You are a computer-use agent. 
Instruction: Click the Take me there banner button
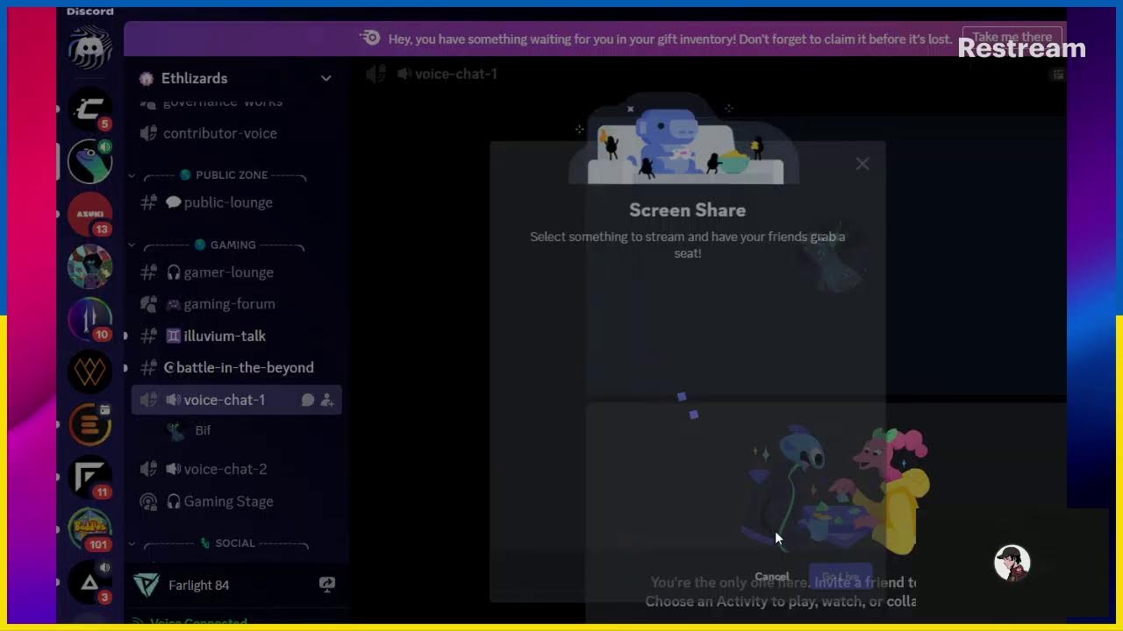[1012, 38]
